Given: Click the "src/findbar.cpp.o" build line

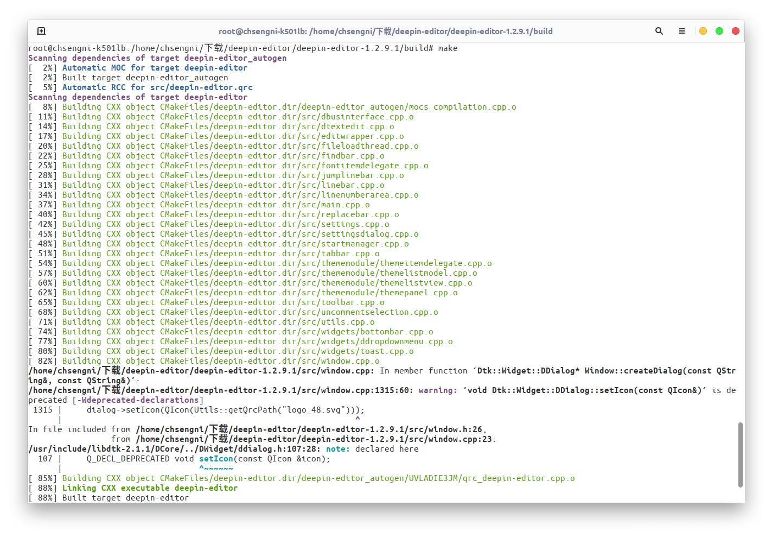Looking at the screenshot, I should [x=206, y=156].
